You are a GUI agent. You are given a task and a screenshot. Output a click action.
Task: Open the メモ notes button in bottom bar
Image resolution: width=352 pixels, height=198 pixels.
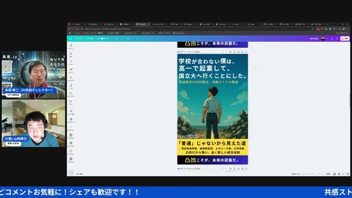click(x=79, y=174)
